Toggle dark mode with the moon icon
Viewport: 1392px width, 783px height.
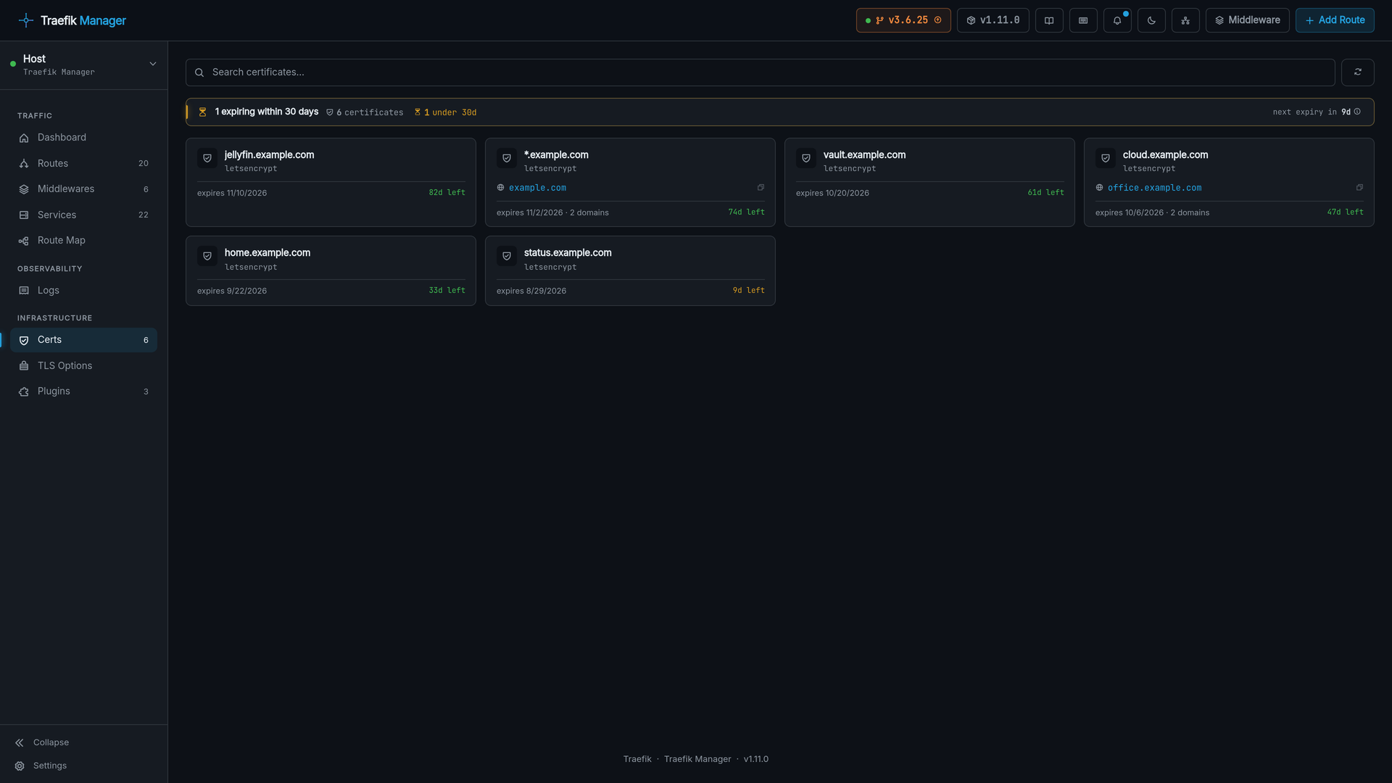pos(1151,20)
